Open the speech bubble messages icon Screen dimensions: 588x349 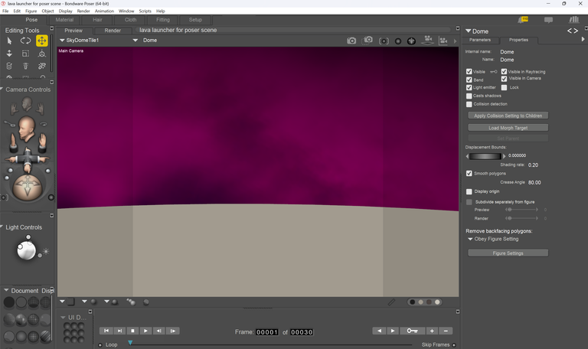click(548, 20)
